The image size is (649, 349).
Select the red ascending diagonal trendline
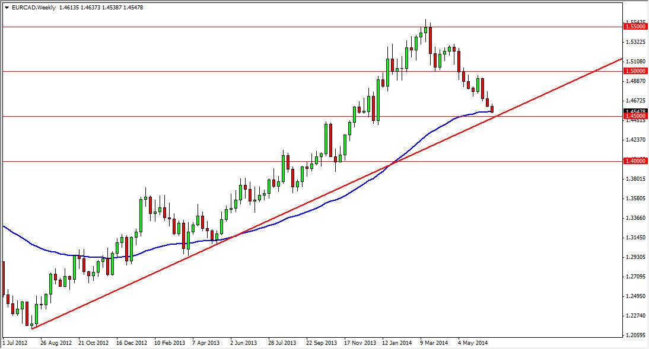point(327,194)
